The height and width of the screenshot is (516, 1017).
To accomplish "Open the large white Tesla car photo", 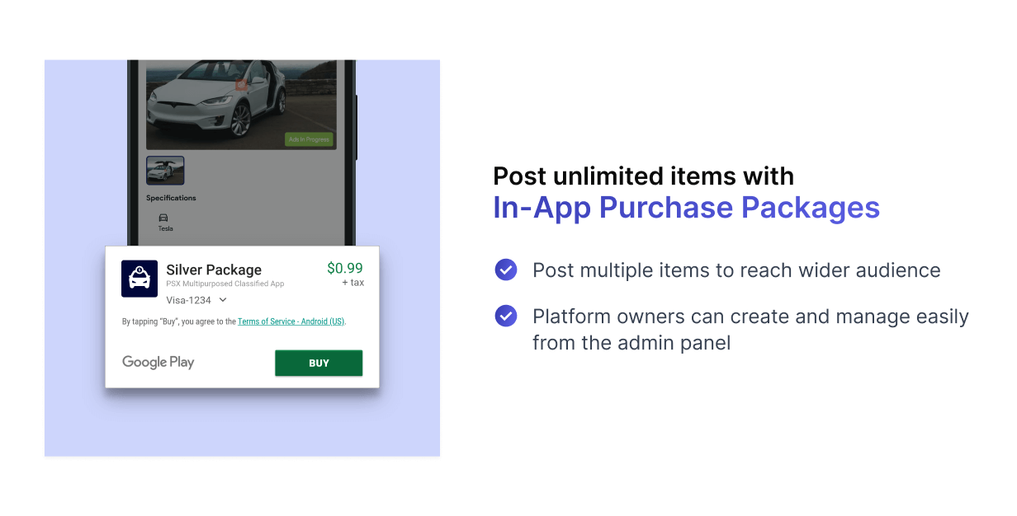I will pos(241,106).
